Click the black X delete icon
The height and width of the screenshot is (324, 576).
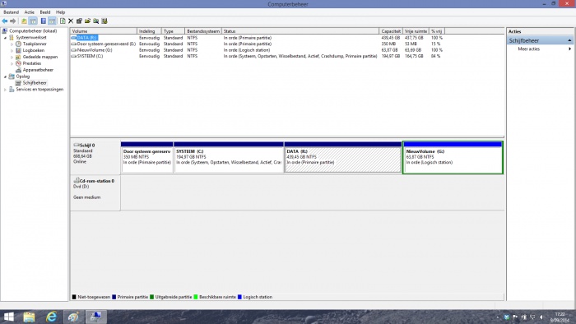(x=71, y=21)
